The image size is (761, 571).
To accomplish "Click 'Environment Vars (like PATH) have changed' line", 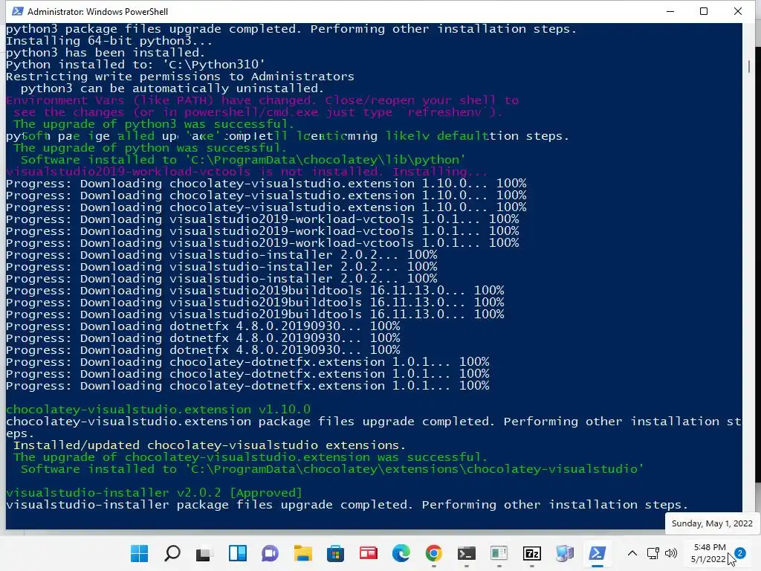I will pos(262,100).
